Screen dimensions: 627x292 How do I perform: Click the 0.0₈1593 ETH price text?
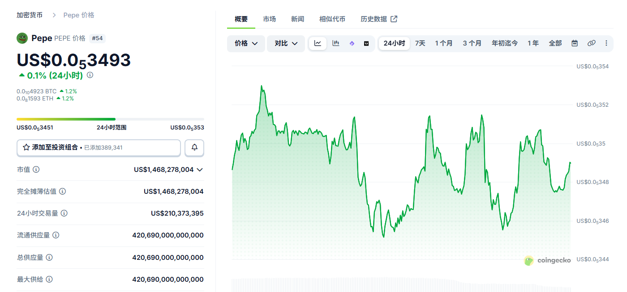tap(35, 98)
